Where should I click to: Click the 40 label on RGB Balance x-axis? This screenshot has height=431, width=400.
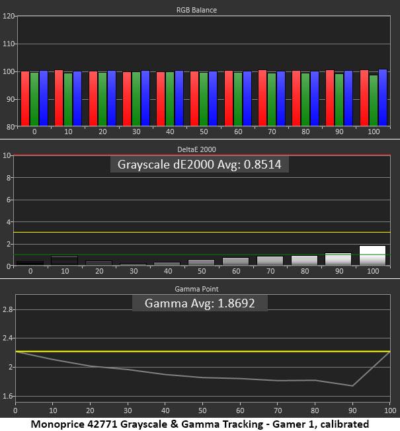tap(170, 132)
